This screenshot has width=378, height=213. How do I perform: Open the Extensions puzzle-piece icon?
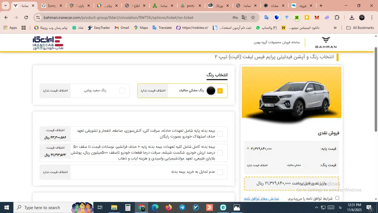coord(337,17)
